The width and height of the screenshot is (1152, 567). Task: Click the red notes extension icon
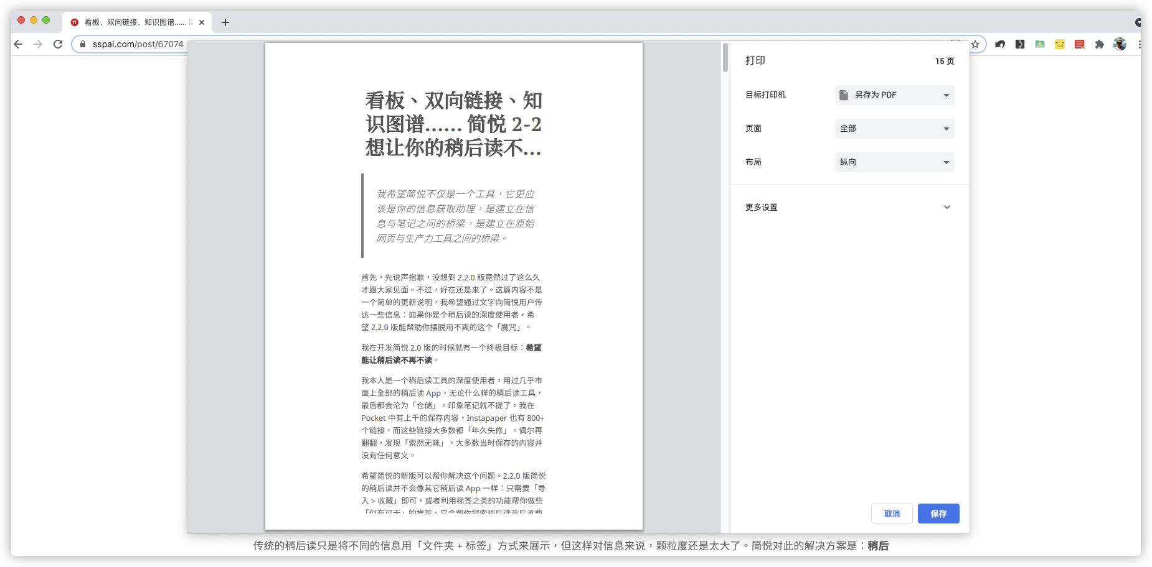pyautogui.click(x=1079, y=44)
